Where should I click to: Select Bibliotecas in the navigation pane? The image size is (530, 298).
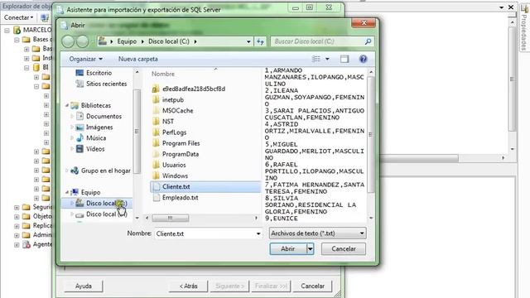pos(96,105)
